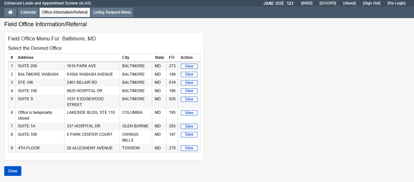414x182 pixels.
Task: View the 1010 Park Ave office
Action: pos(189,66)
